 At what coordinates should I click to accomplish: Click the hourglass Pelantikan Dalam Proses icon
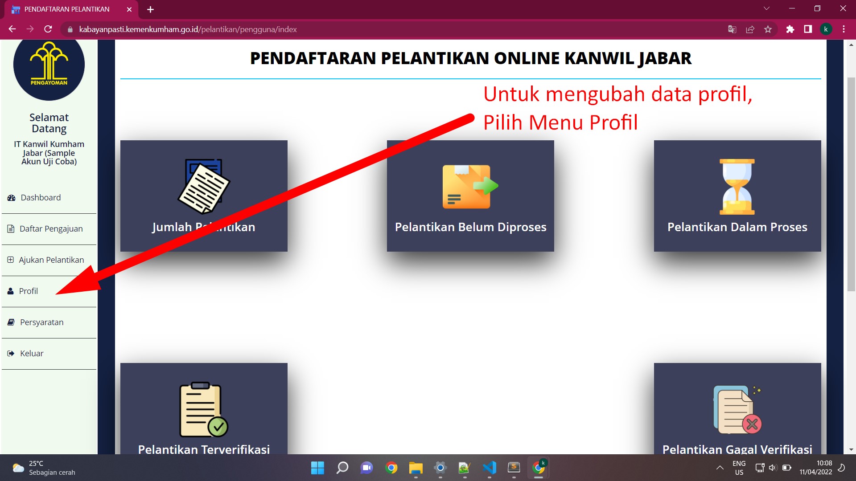737,187
